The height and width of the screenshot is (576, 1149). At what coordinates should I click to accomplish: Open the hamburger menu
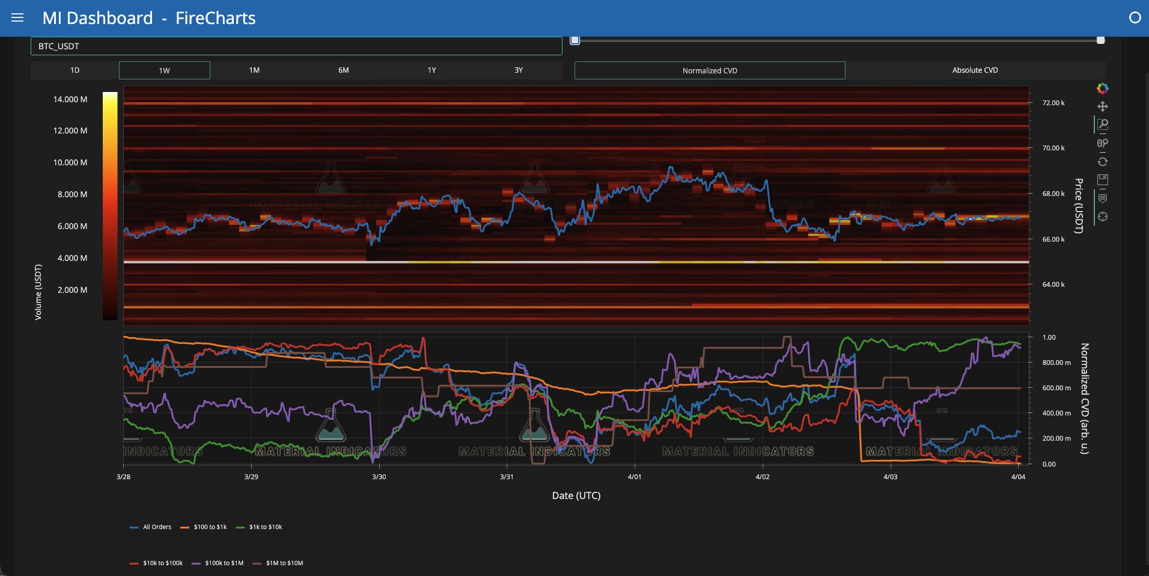tap(17, 18)
